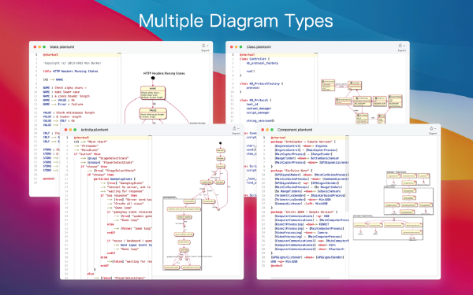Click the 'class KB_ProtocolFactory {' code line
Image resolution: width=473 pixels, height=295 pixels.
pyautogui.click(x=261, y=83)
